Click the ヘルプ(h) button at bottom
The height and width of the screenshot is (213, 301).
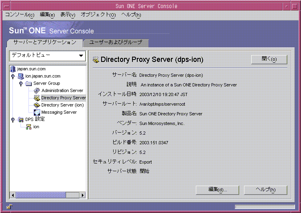[266, 190]
